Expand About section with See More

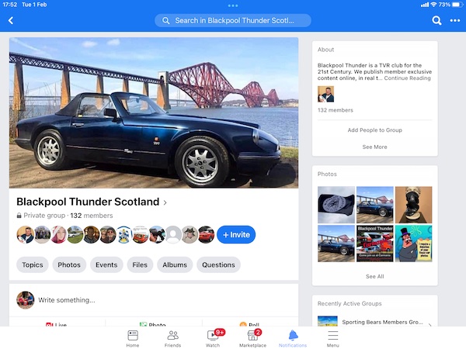(x=374, y=147)
